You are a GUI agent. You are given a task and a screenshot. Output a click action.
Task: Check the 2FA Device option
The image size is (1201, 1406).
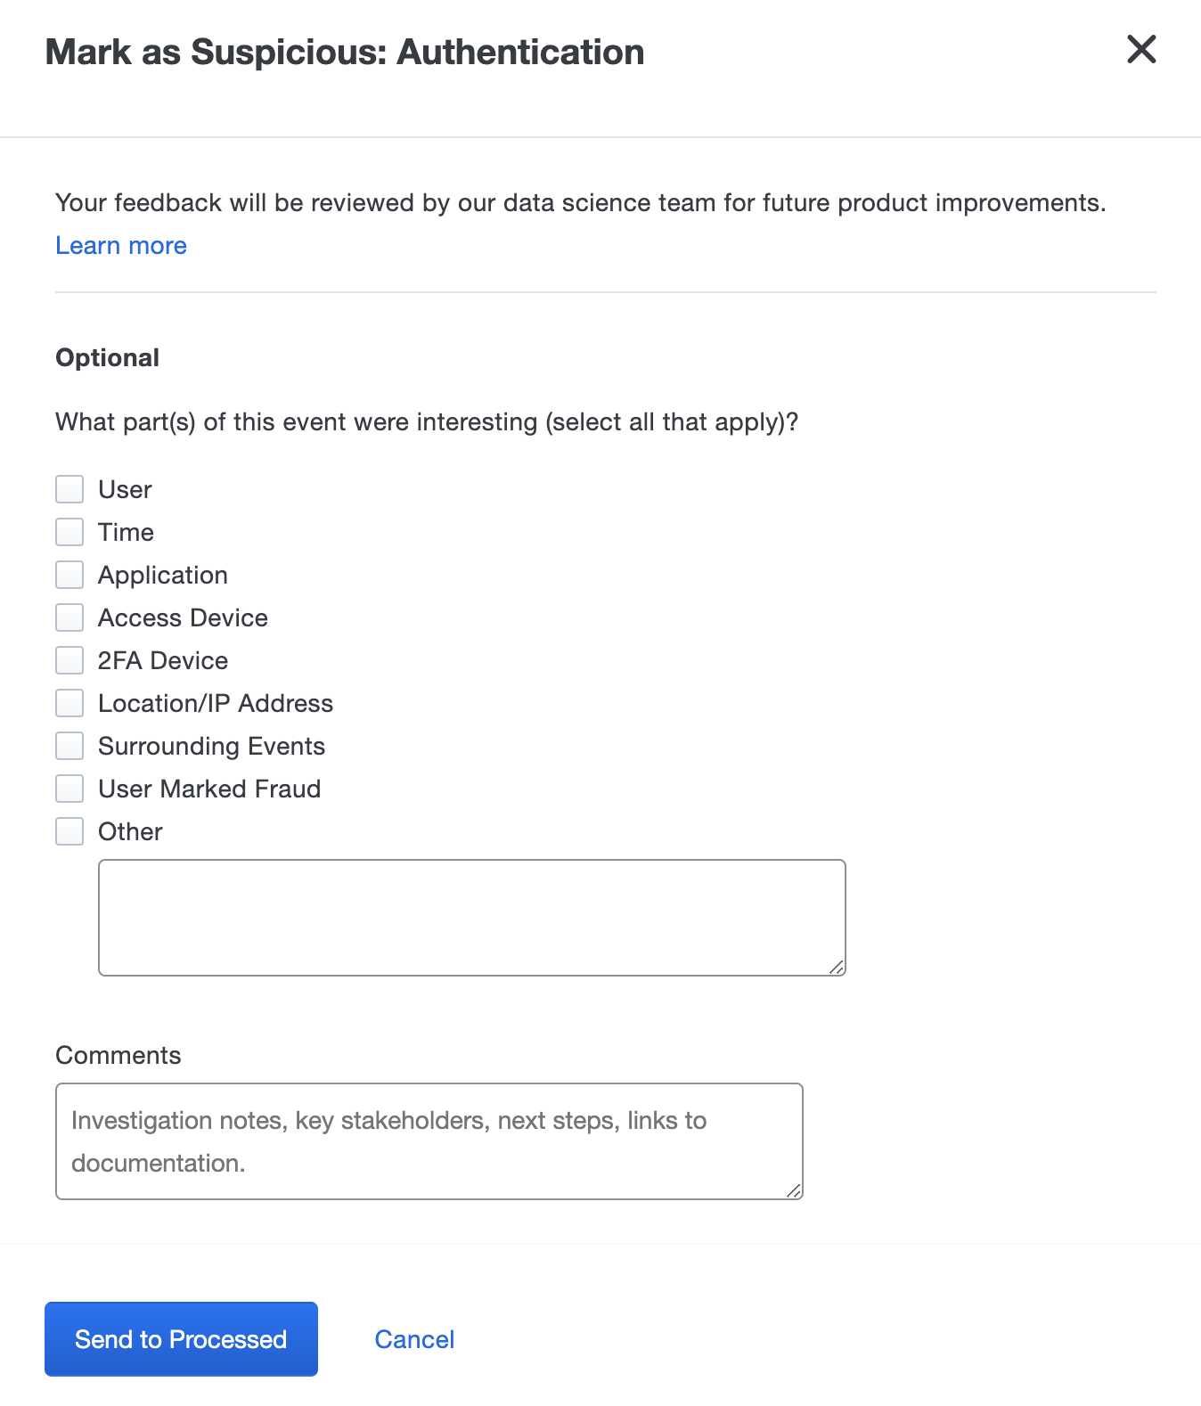[x=69, y=659]
